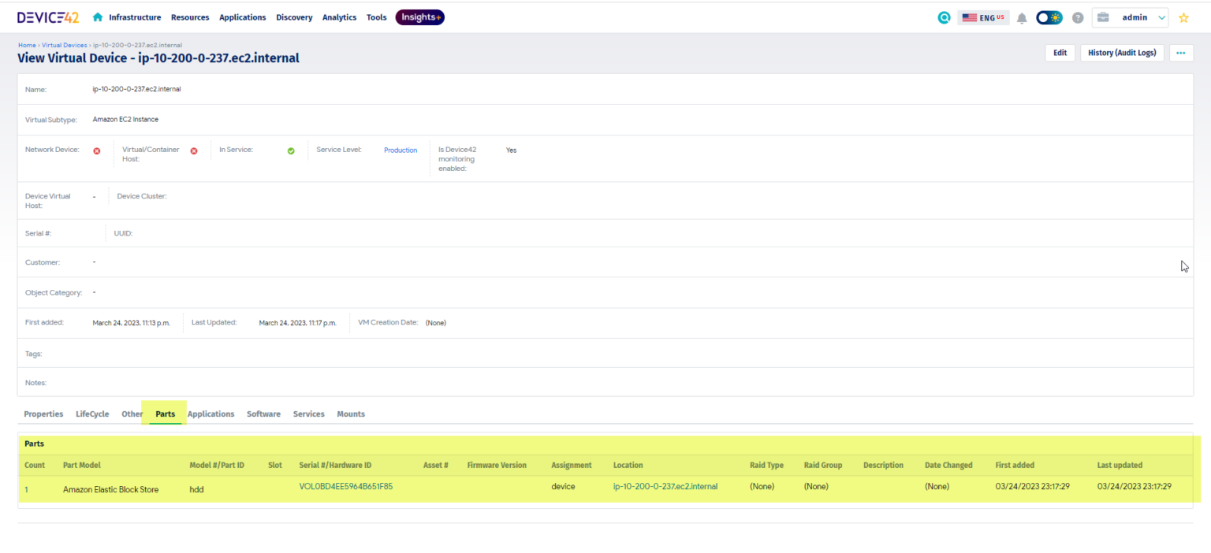Open the Insights+ menu
The width and height of the screenshot is (1211, 553).
pos(419,17)
